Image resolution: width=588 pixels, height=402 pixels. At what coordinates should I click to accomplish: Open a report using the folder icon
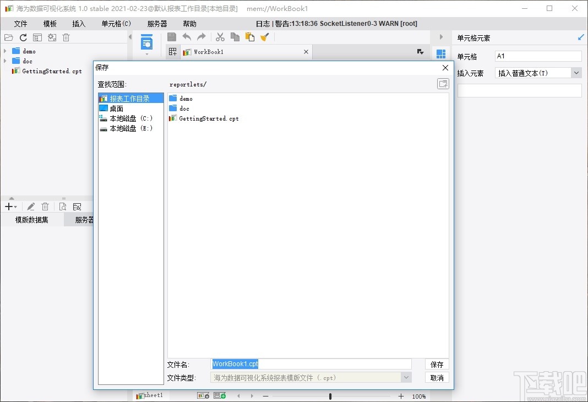pyautogui.click(x=8, y=37)
